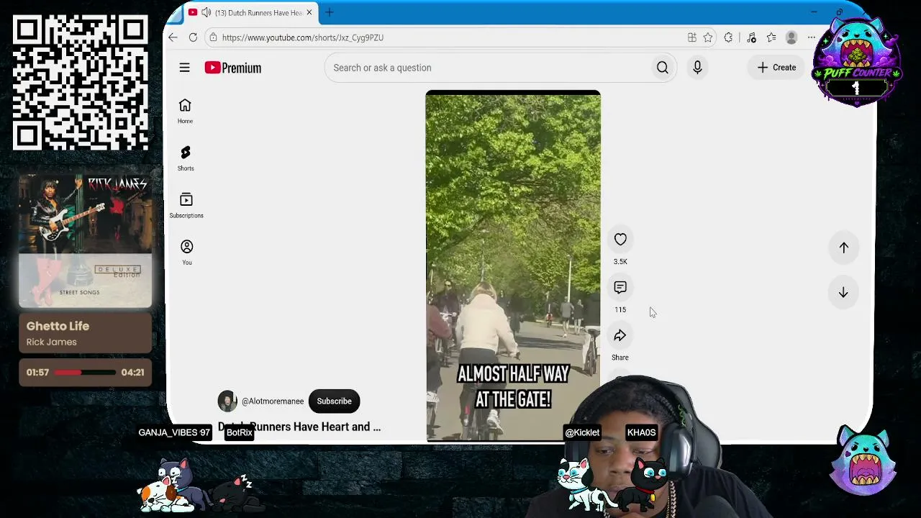Close the Dutch Runners tab
Image resolution: width=921 pixels, height=518 pixels.
(x=309, y=12)
